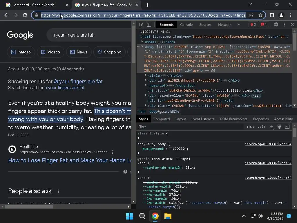
Task: Open Chrome three-dot menu
Action: (291, 15)
